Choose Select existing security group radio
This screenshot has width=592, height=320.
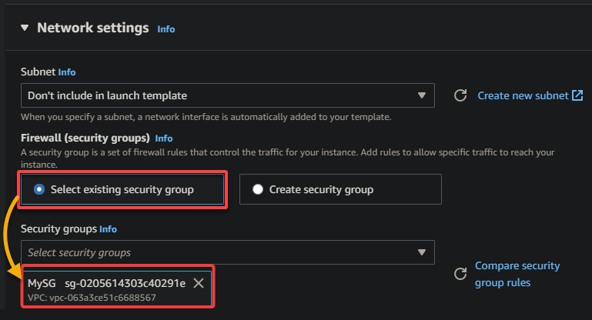point(39,189)
